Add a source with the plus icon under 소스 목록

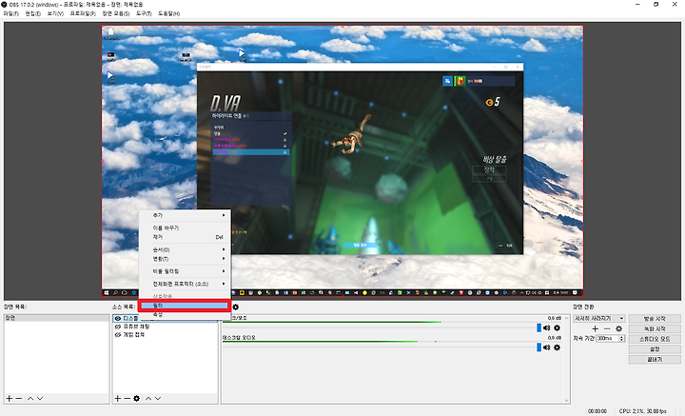pos(118,399)
